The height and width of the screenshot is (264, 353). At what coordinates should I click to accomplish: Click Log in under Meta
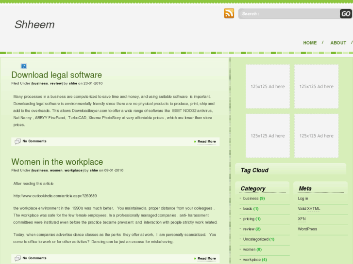click(x=303, y=199)
